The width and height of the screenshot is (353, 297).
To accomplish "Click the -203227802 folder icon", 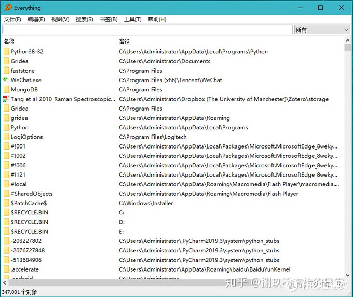I will click(x=6, y=241).
